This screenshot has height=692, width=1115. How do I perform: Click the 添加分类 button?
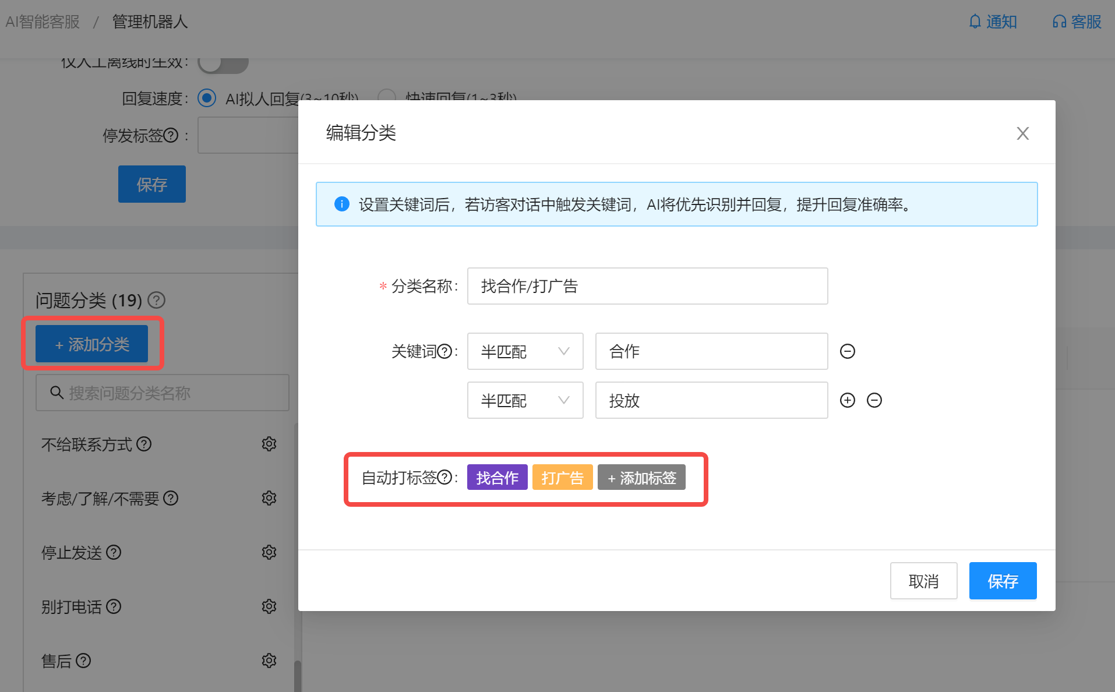click(93, 344)
